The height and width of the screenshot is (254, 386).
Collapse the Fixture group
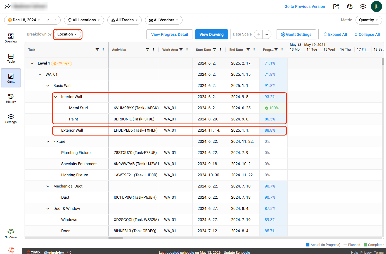coord(48,142)
